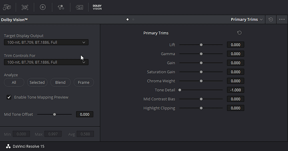Reset all Dolby Vision settings in header

[x=271, y=20]
